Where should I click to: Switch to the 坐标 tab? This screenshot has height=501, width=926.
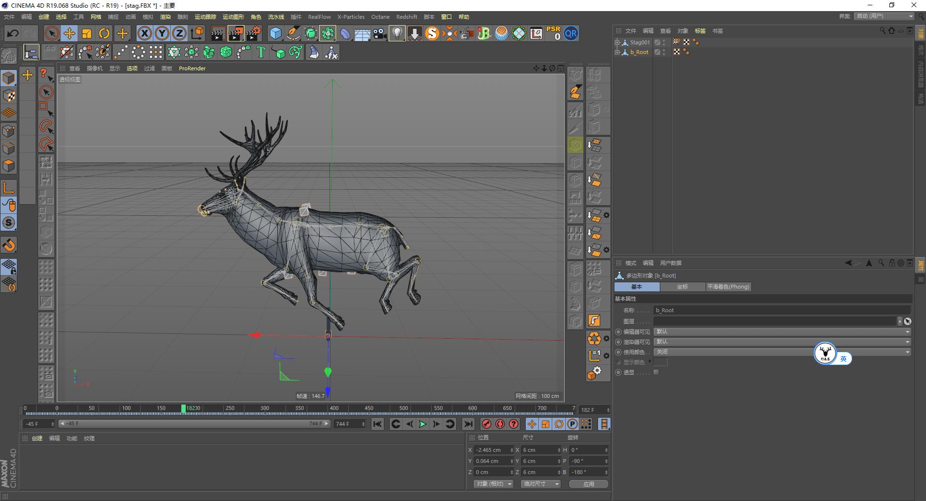682,287
